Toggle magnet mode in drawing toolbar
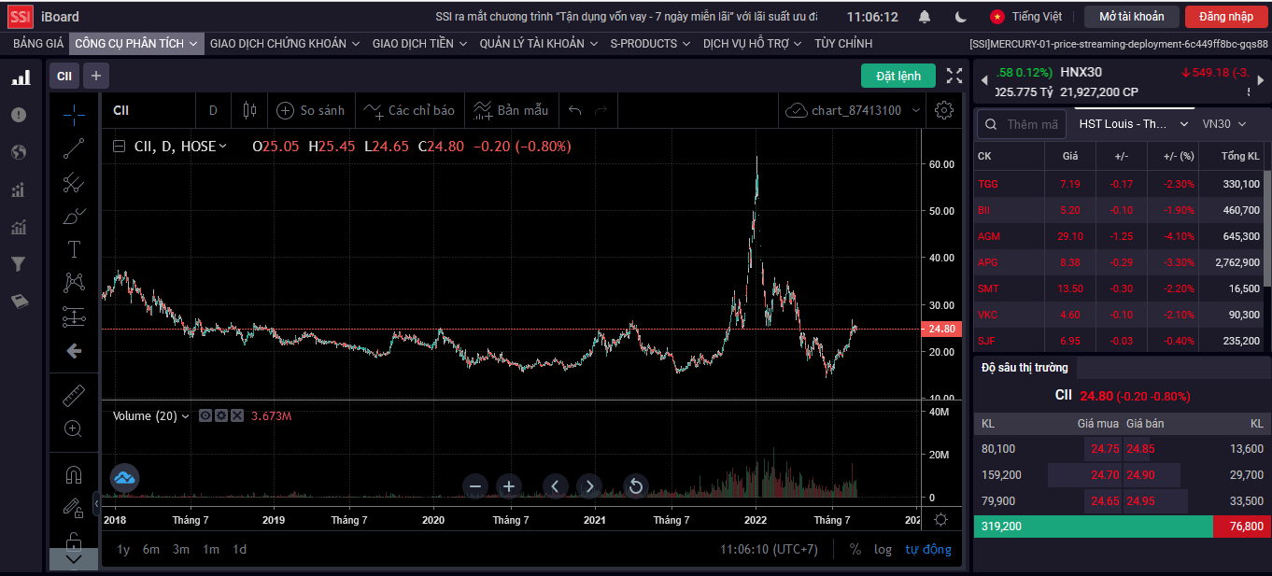This screenshot has height=576, width=1272. tap(74, 475)
